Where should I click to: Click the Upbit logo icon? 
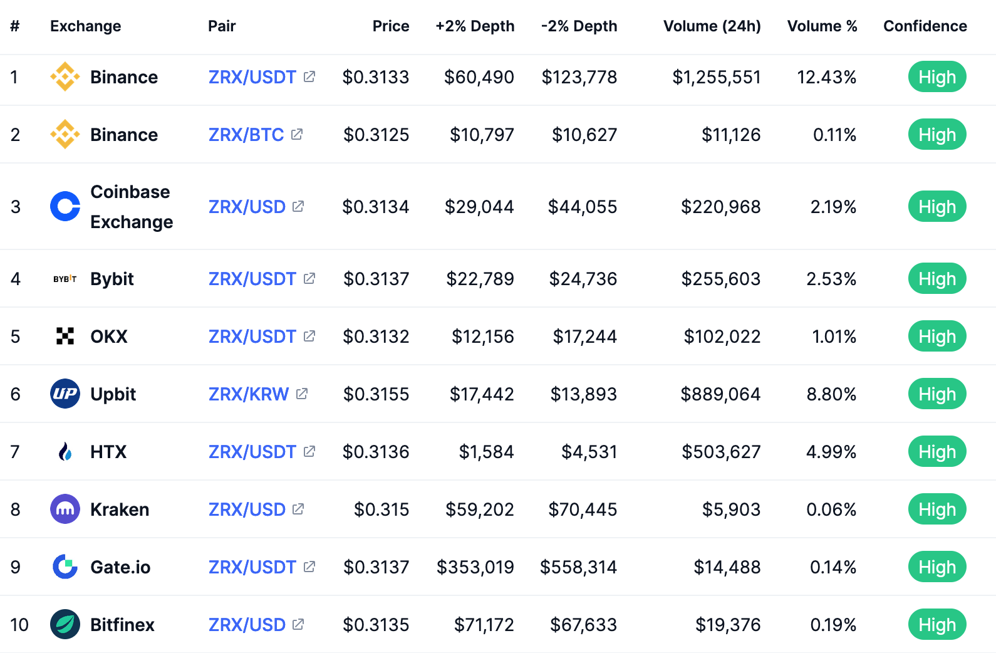pos(65,394)
